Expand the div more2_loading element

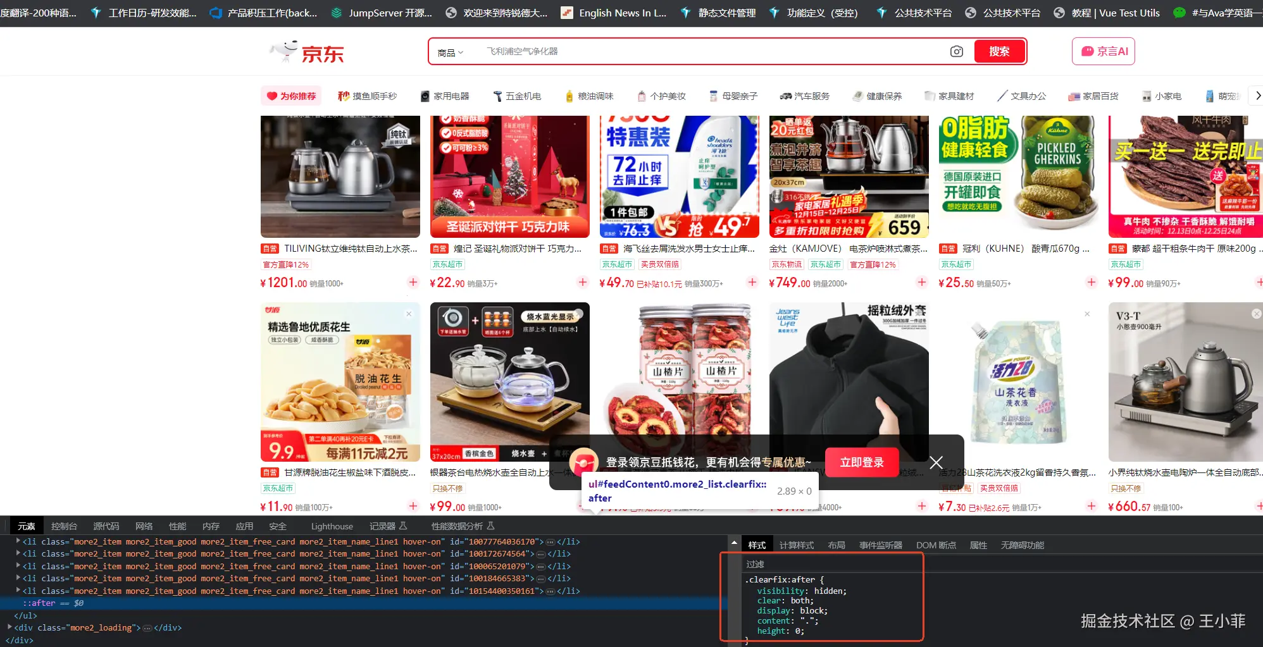click(9, 627)
